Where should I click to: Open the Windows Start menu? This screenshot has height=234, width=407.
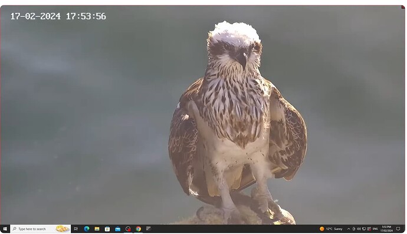tap(5, 229)
